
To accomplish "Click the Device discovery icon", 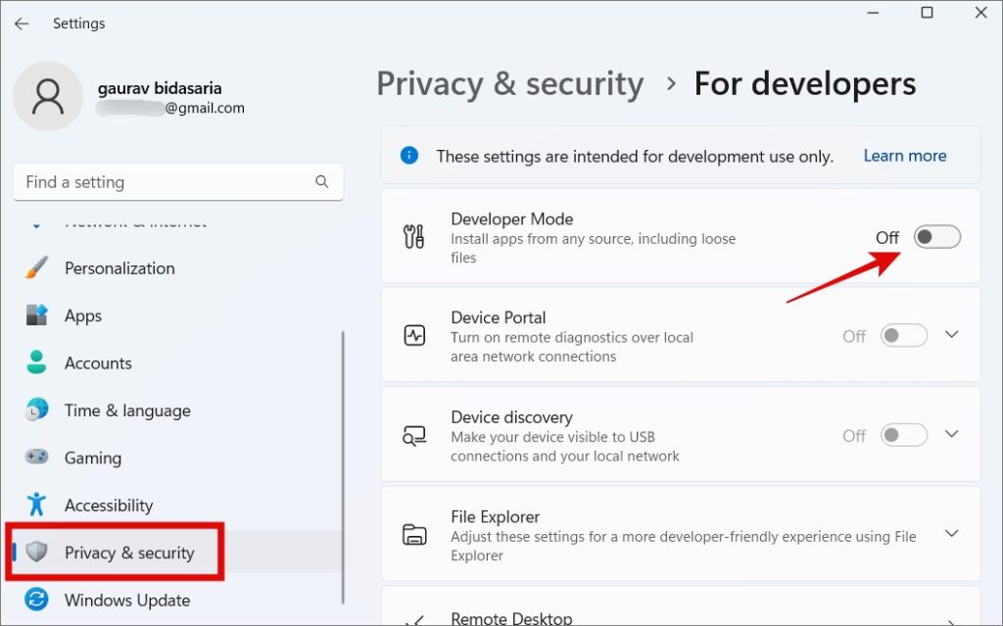I will (414, 436).
